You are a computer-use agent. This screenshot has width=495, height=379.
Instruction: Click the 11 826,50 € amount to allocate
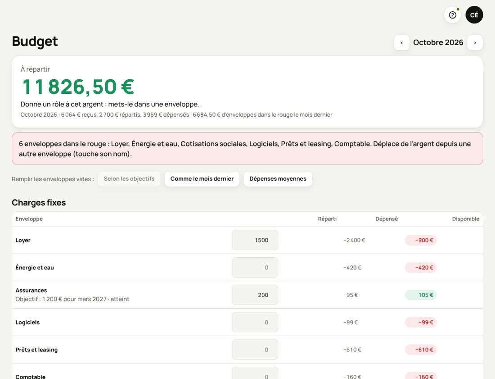point(78,87)
